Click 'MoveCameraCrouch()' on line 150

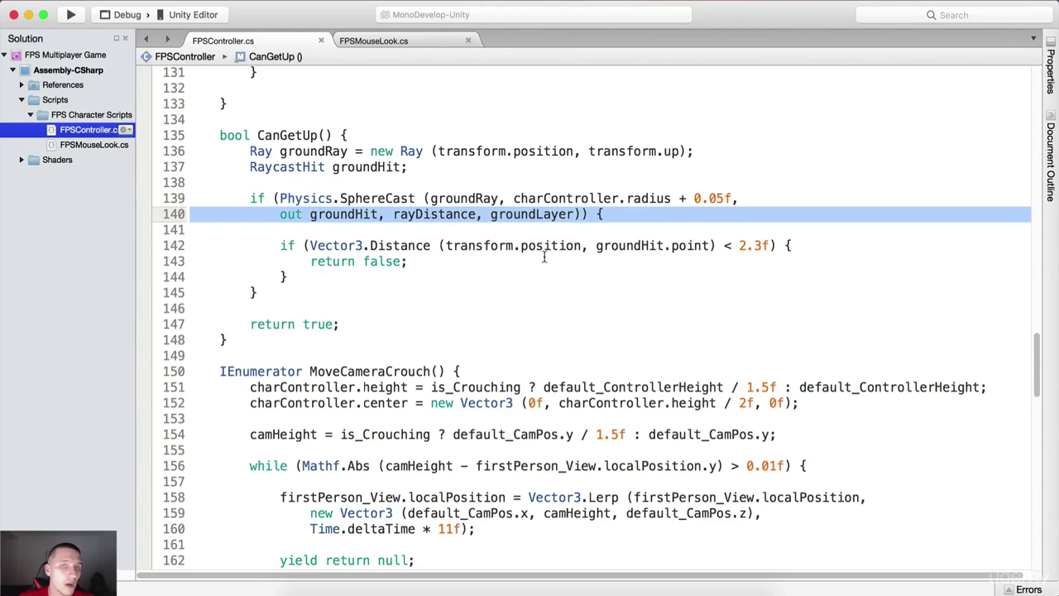coord(377,372)
